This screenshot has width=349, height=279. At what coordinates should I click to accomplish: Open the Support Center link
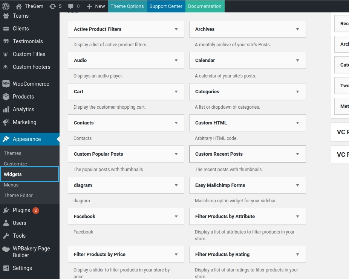pyautogui.click(x=166, y=6)
